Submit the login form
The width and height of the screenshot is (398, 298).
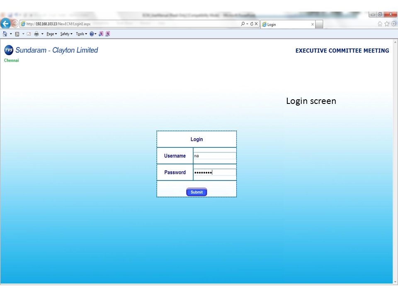pos(197,192)
